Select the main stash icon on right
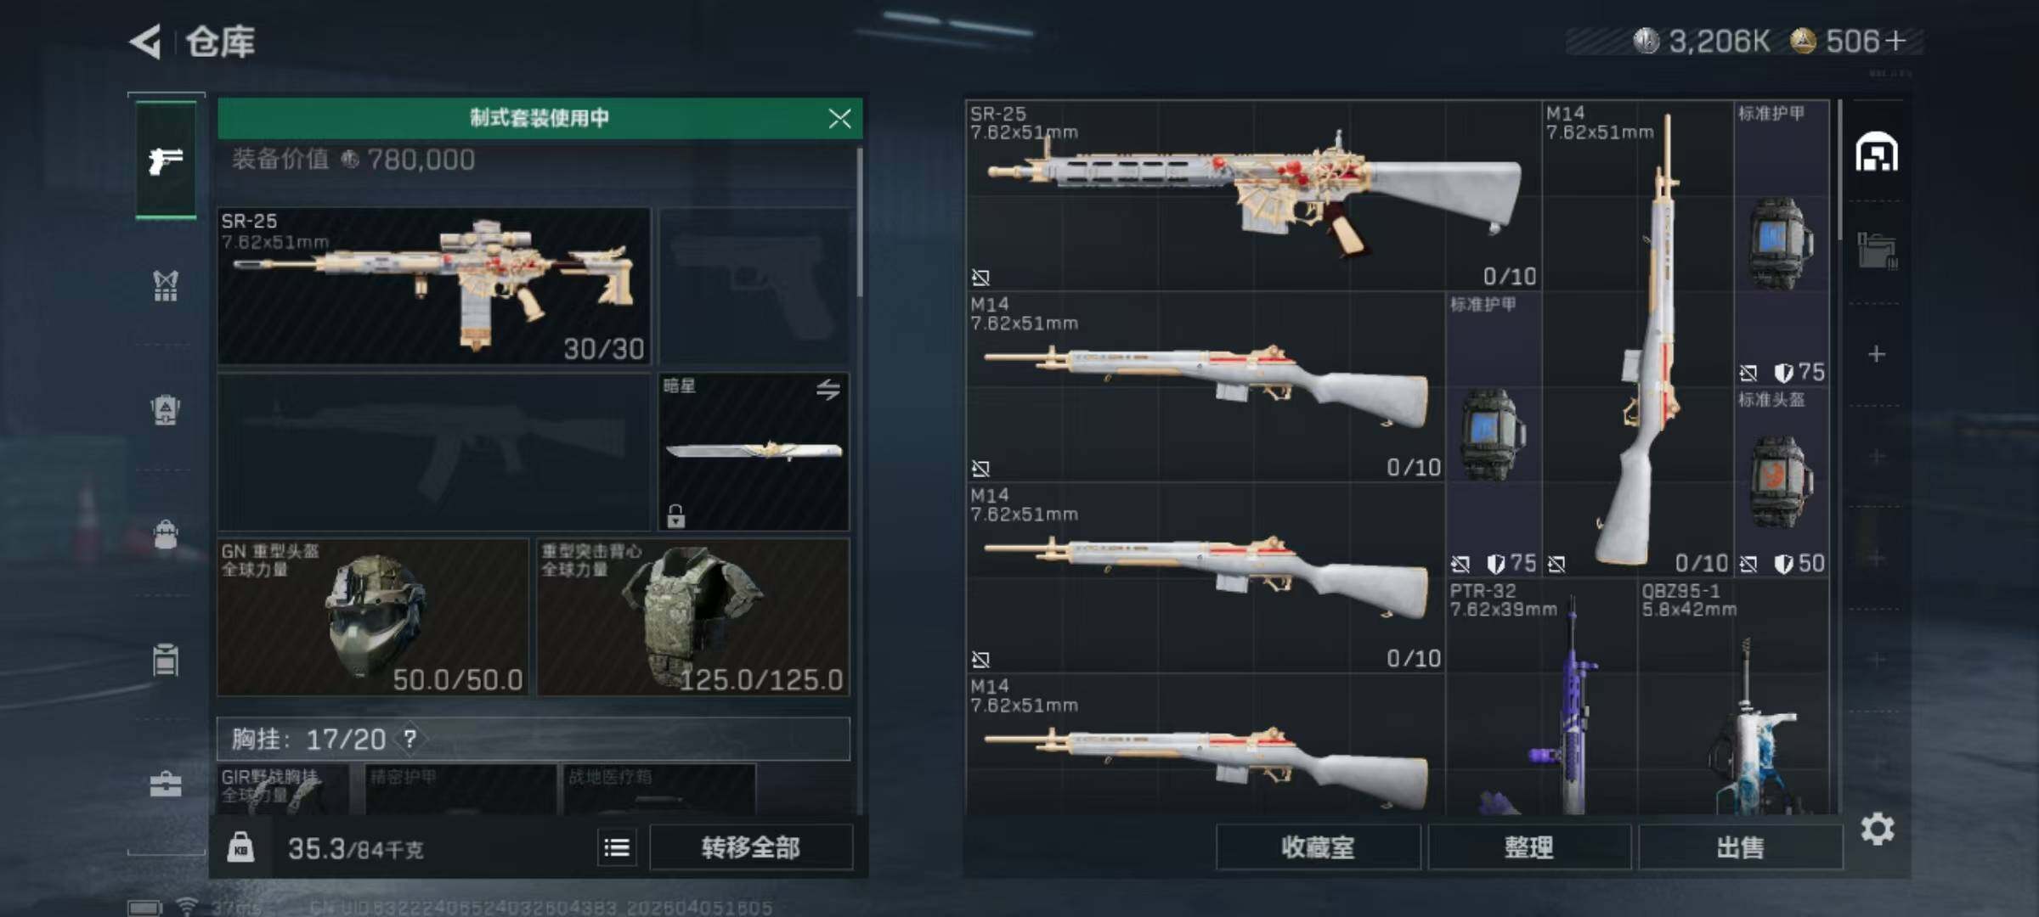Screen dimensions: 2039x917 click(1877, 153)
